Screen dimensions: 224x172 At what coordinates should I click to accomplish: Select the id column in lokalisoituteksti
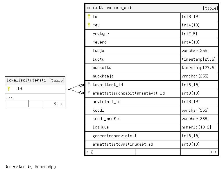[20, 89]
